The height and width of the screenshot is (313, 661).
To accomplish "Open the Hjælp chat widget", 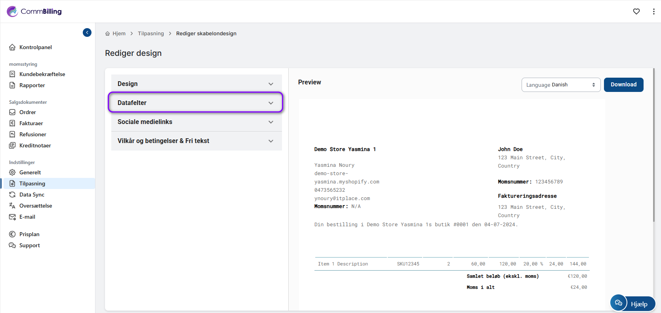I will [632, 303].
